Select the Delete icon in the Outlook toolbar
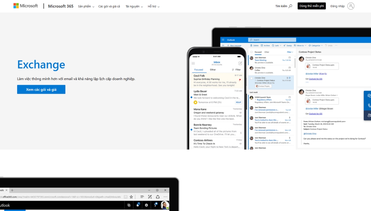The height and width of the screenshot is (211, 371). click(x=252, y=45)
